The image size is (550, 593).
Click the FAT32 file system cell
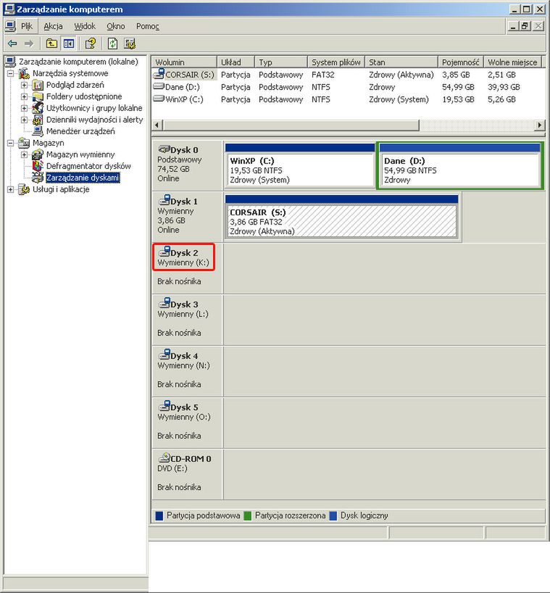click(x=322, y=75)
